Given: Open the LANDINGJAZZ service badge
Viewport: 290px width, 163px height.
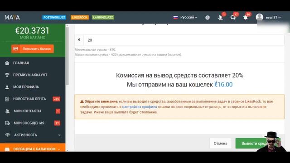Looking at the screenshot, I should click(x=103, y=17).
